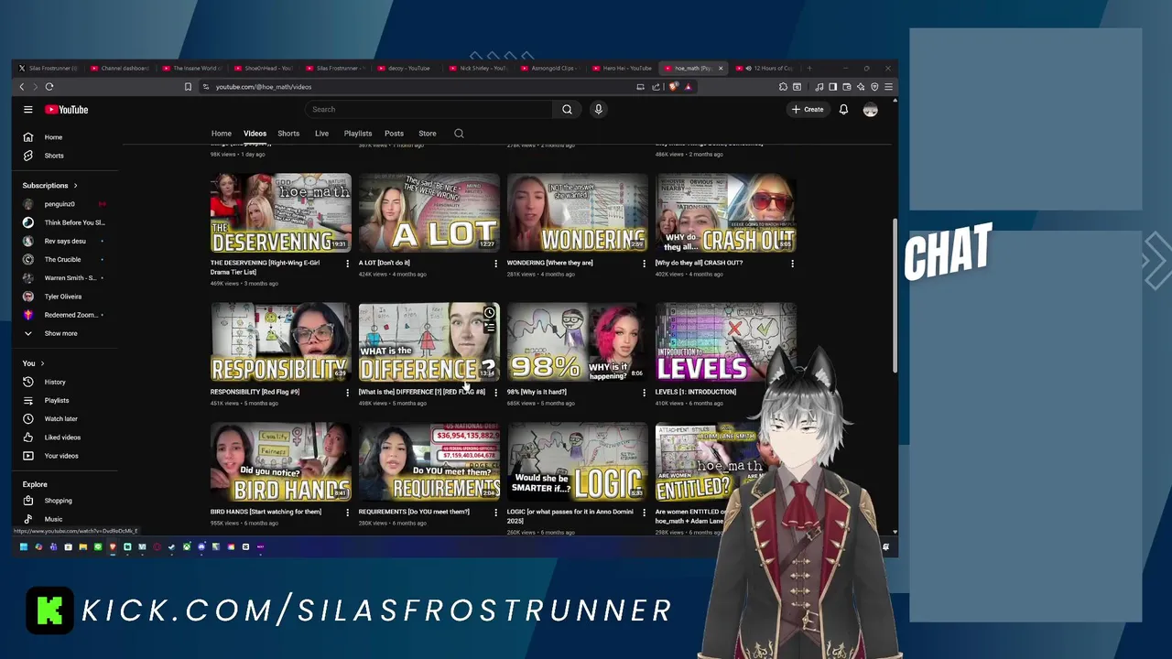Switch to channel Home tab
This screenshot has width=1172, height=659.
point(222,134)
